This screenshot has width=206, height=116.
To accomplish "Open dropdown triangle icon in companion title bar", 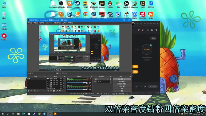I will [x=145, y=24].
